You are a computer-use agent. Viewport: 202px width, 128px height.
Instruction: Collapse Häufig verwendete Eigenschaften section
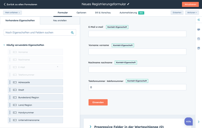coord(4,45)
